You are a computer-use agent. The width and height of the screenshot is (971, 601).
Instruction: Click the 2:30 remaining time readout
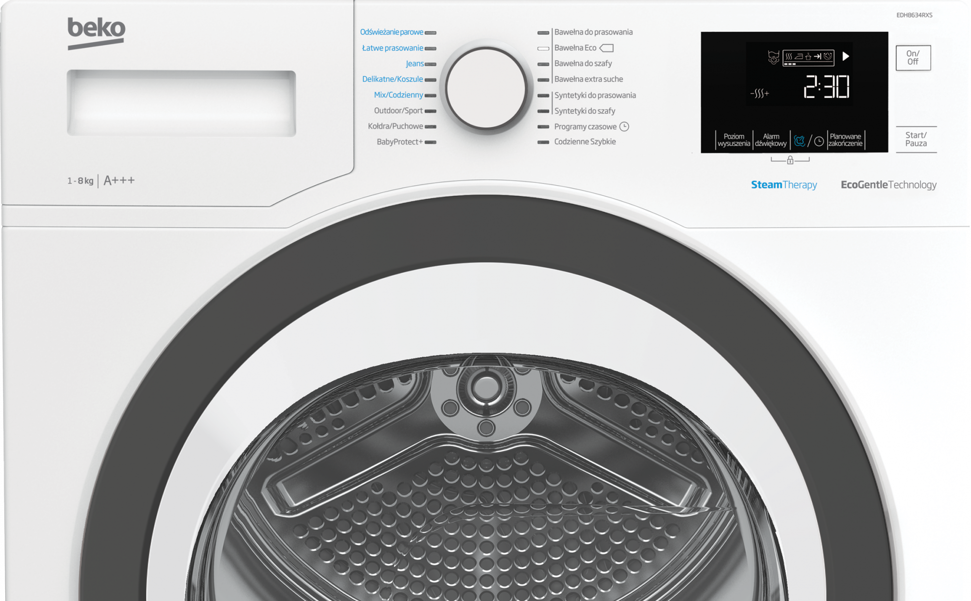click(826, 87)
